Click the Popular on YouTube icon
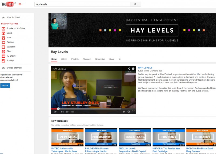Viewport: 216px width, 154px height. [4, 29]
